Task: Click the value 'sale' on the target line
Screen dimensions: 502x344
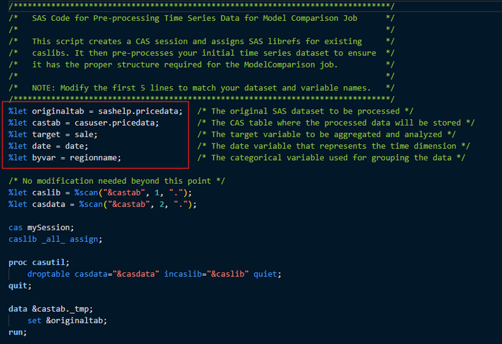Action: (84, 134)
